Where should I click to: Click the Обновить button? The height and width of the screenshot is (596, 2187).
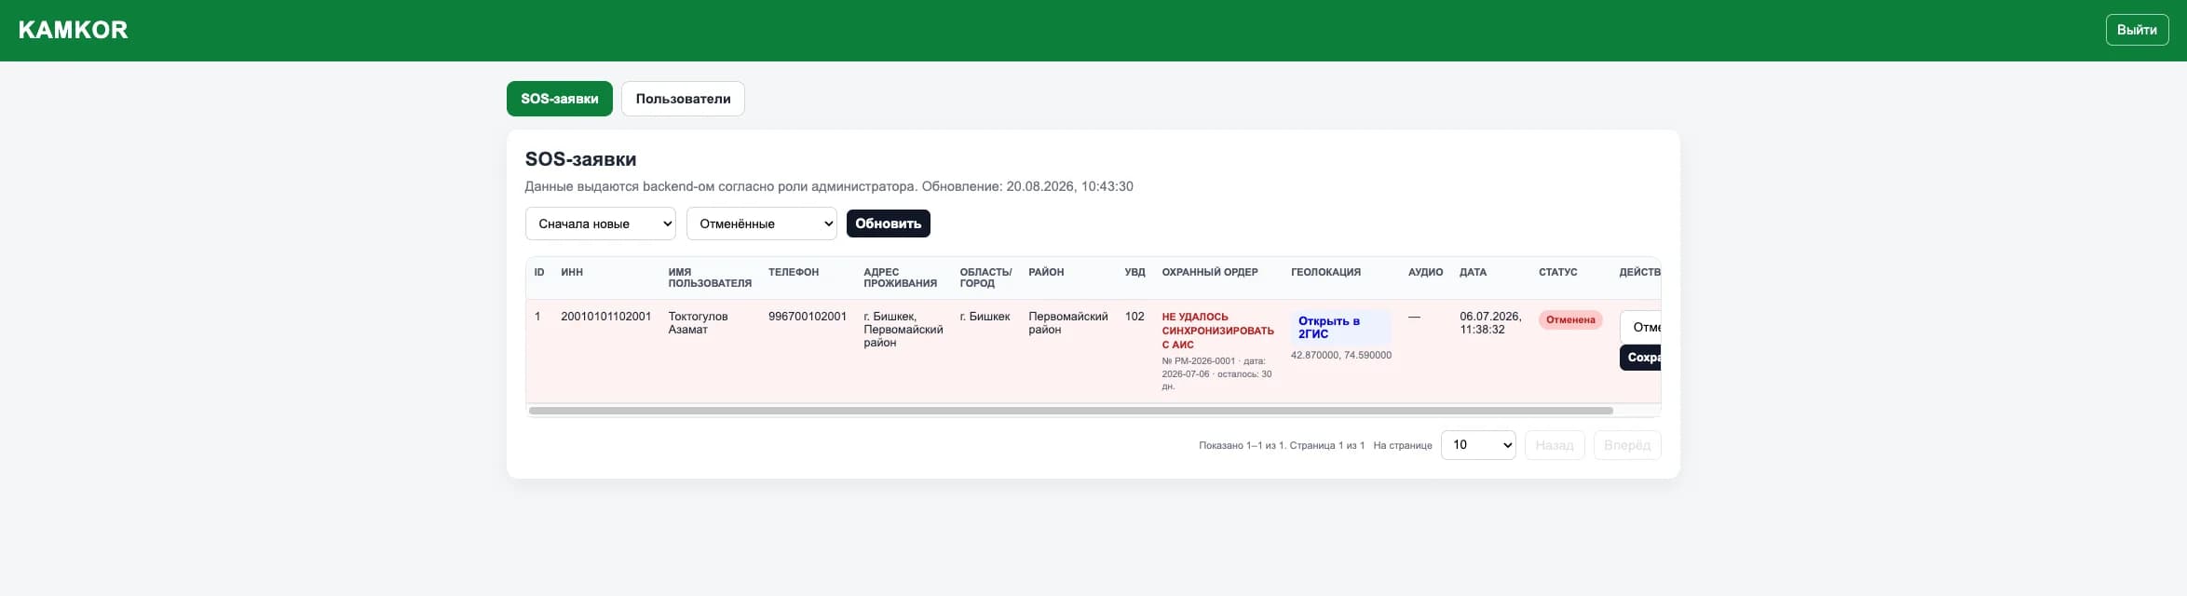[x=889, y=223]
